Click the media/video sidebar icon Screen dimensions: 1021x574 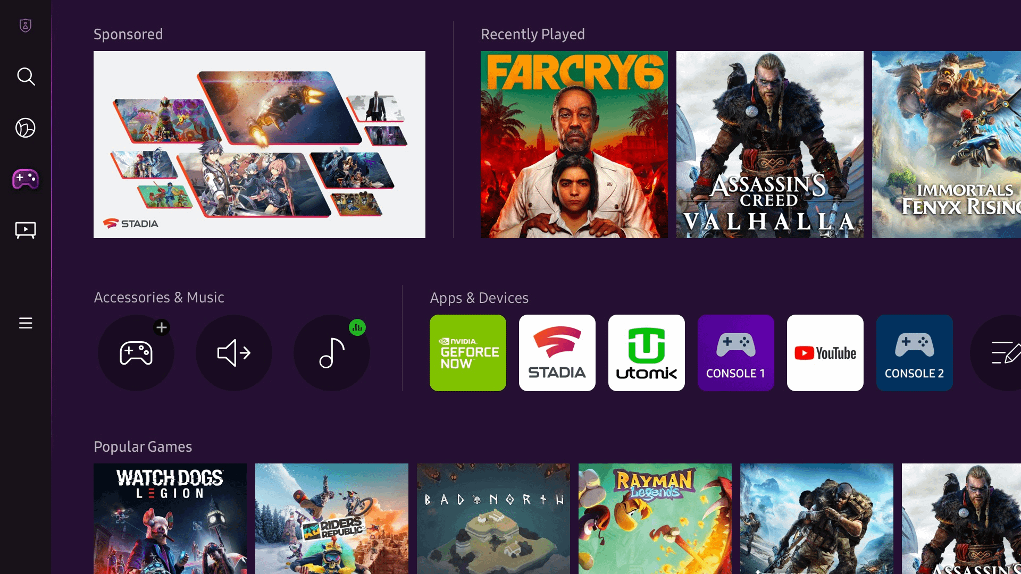click(26, 230)
